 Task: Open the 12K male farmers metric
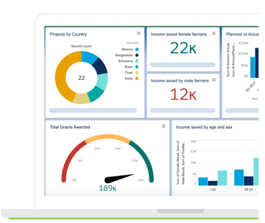(x=183, y=94)
